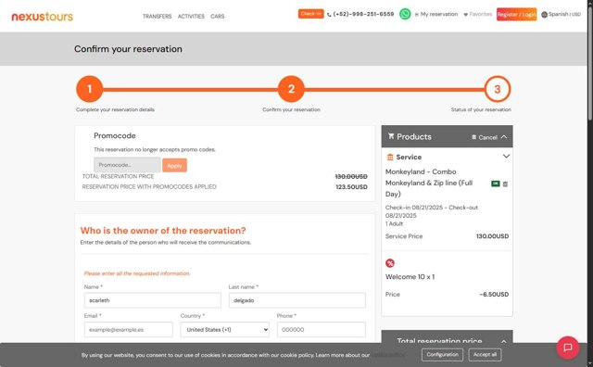The height and width of the screenshot is (367, 593).
Task: Click the heart icon beside Favorites
Action: (x=465, y=15)
